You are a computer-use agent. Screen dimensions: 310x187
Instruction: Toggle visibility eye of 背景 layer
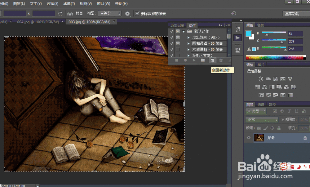(249, 138)
